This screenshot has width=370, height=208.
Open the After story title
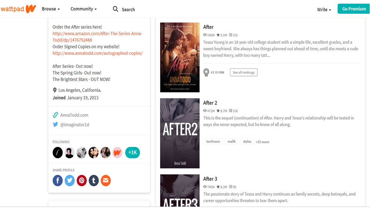[x=208, y=27]
